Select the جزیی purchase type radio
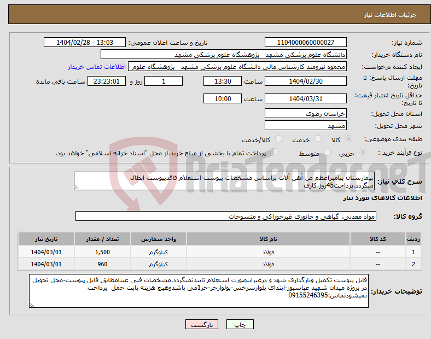The width and height of the screenshot is (431, 339). [x=363, y=152]
